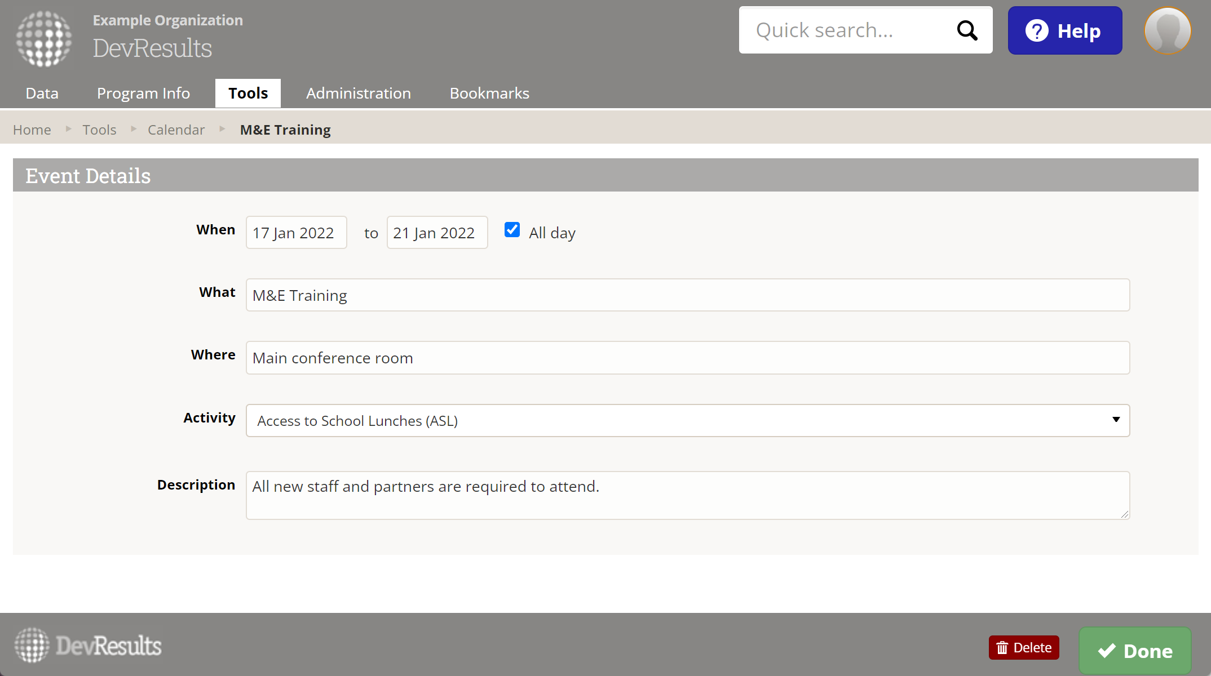The height and width of the screenshot is (676, 1211).
Task: Open the end date field 21 Jan 2022
Action: click(x=436, y=233)
